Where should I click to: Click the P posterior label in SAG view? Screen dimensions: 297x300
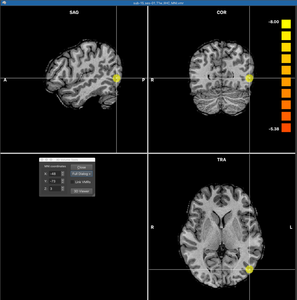tap(143, 80)
